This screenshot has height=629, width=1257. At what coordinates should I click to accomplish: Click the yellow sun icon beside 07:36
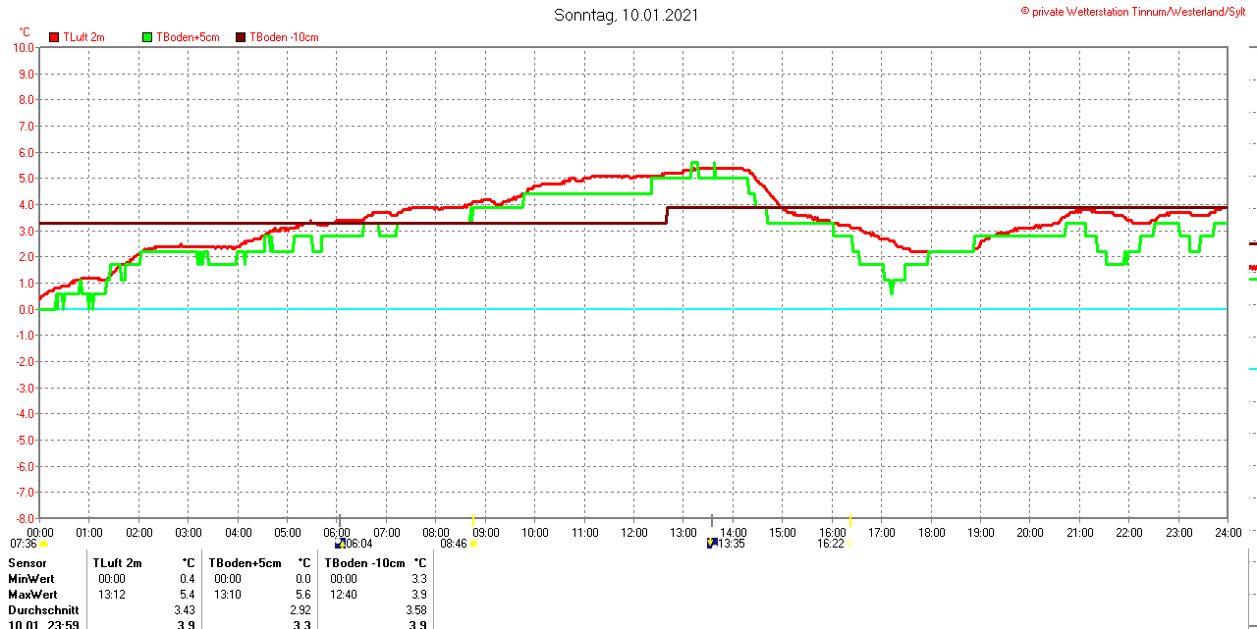tap(43, 543)
